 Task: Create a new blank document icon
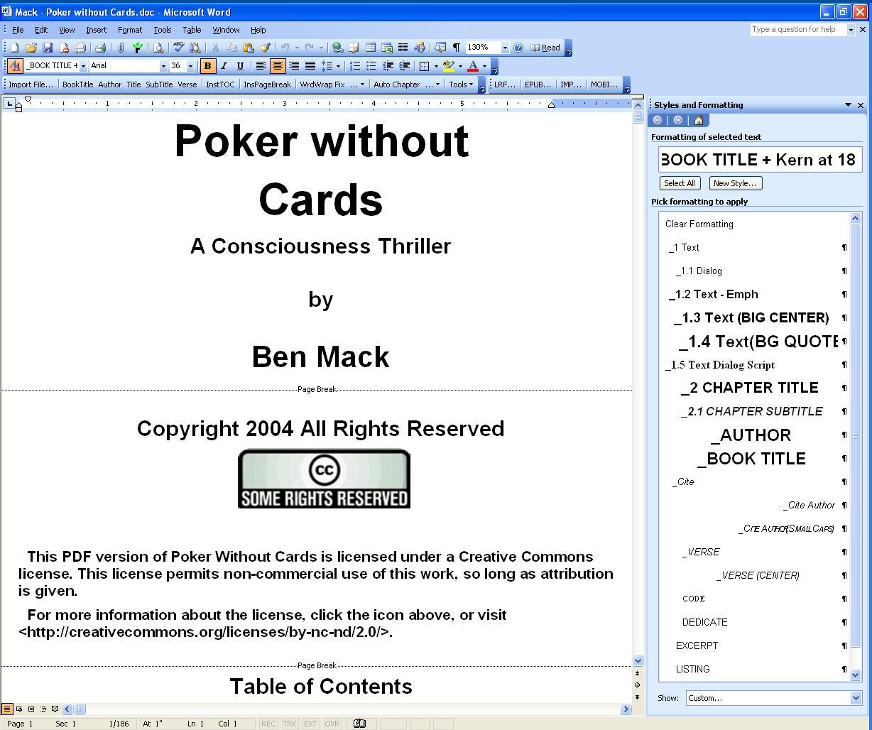tap(15, 48)
